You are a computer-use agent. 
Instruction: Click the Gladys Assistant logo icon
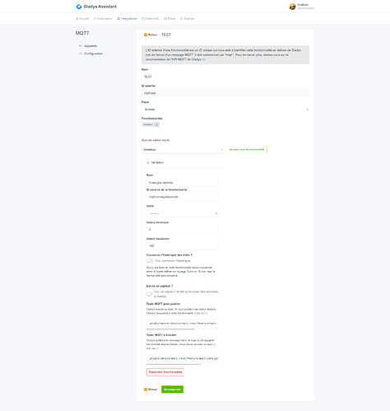(79, 7)
